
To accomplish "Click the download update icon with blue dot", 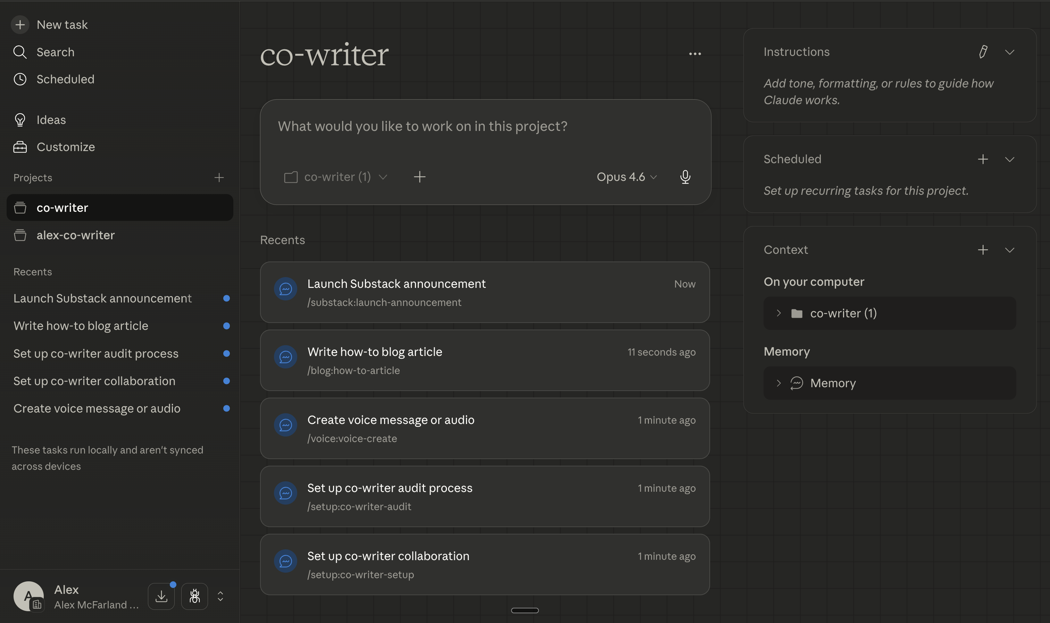I will [161, 596].
